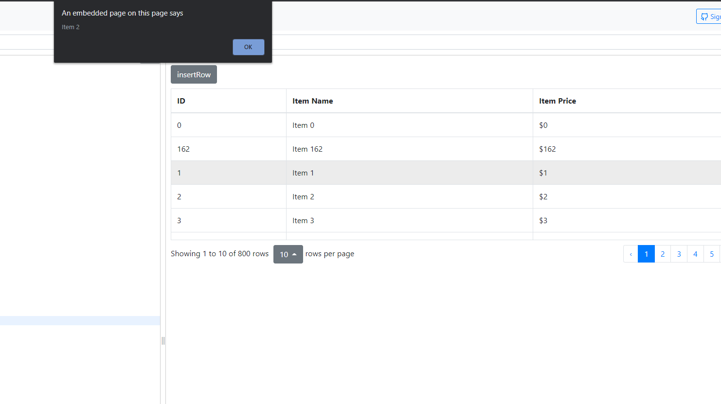Open page 4 of the table
The width and height of the screenshot is (721, 404).
[x=695, y=254]
